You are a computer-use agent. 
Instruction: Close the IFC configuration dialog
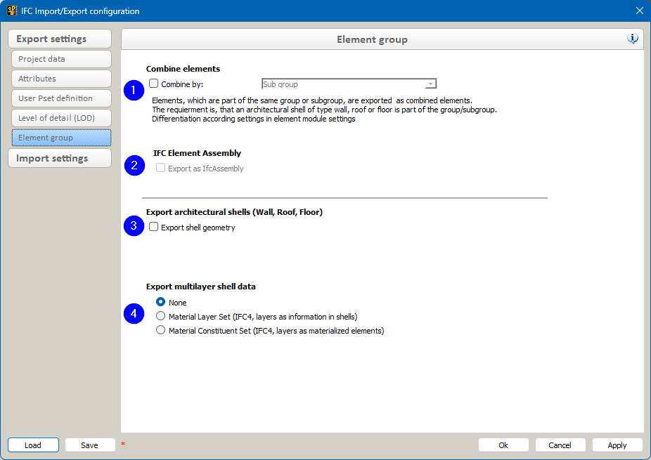[x=639, y=11]
